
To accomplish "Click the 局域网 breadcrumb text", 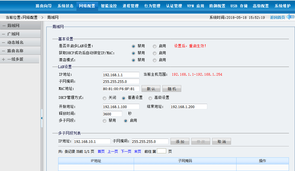I will click(x=53, y=17).
